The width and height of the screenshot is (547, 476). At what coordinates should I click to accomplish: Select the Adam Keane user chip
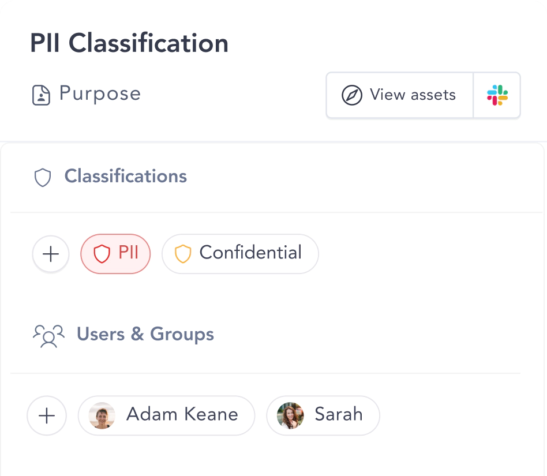(x=166, y=415)
